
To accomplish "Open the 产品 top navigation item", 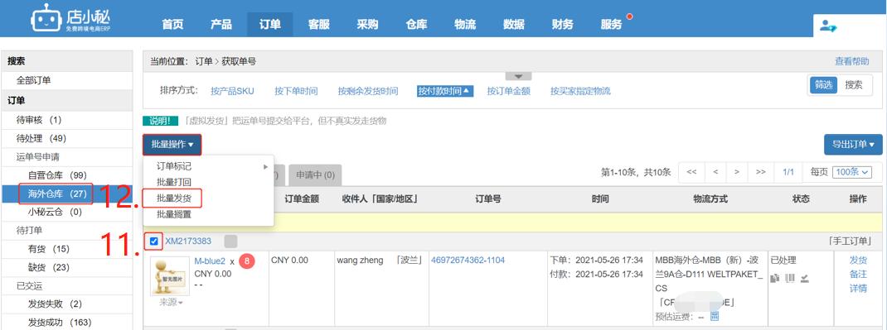I will (221, 24).
